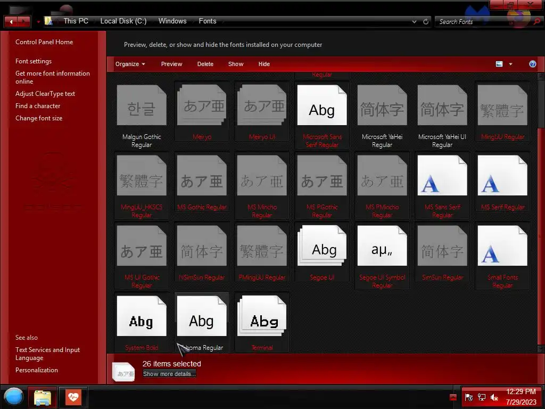Expand the Organize dropdown menu
This screenshot has height=409, width=545.
pyautogui.click(x=130, y=64)
